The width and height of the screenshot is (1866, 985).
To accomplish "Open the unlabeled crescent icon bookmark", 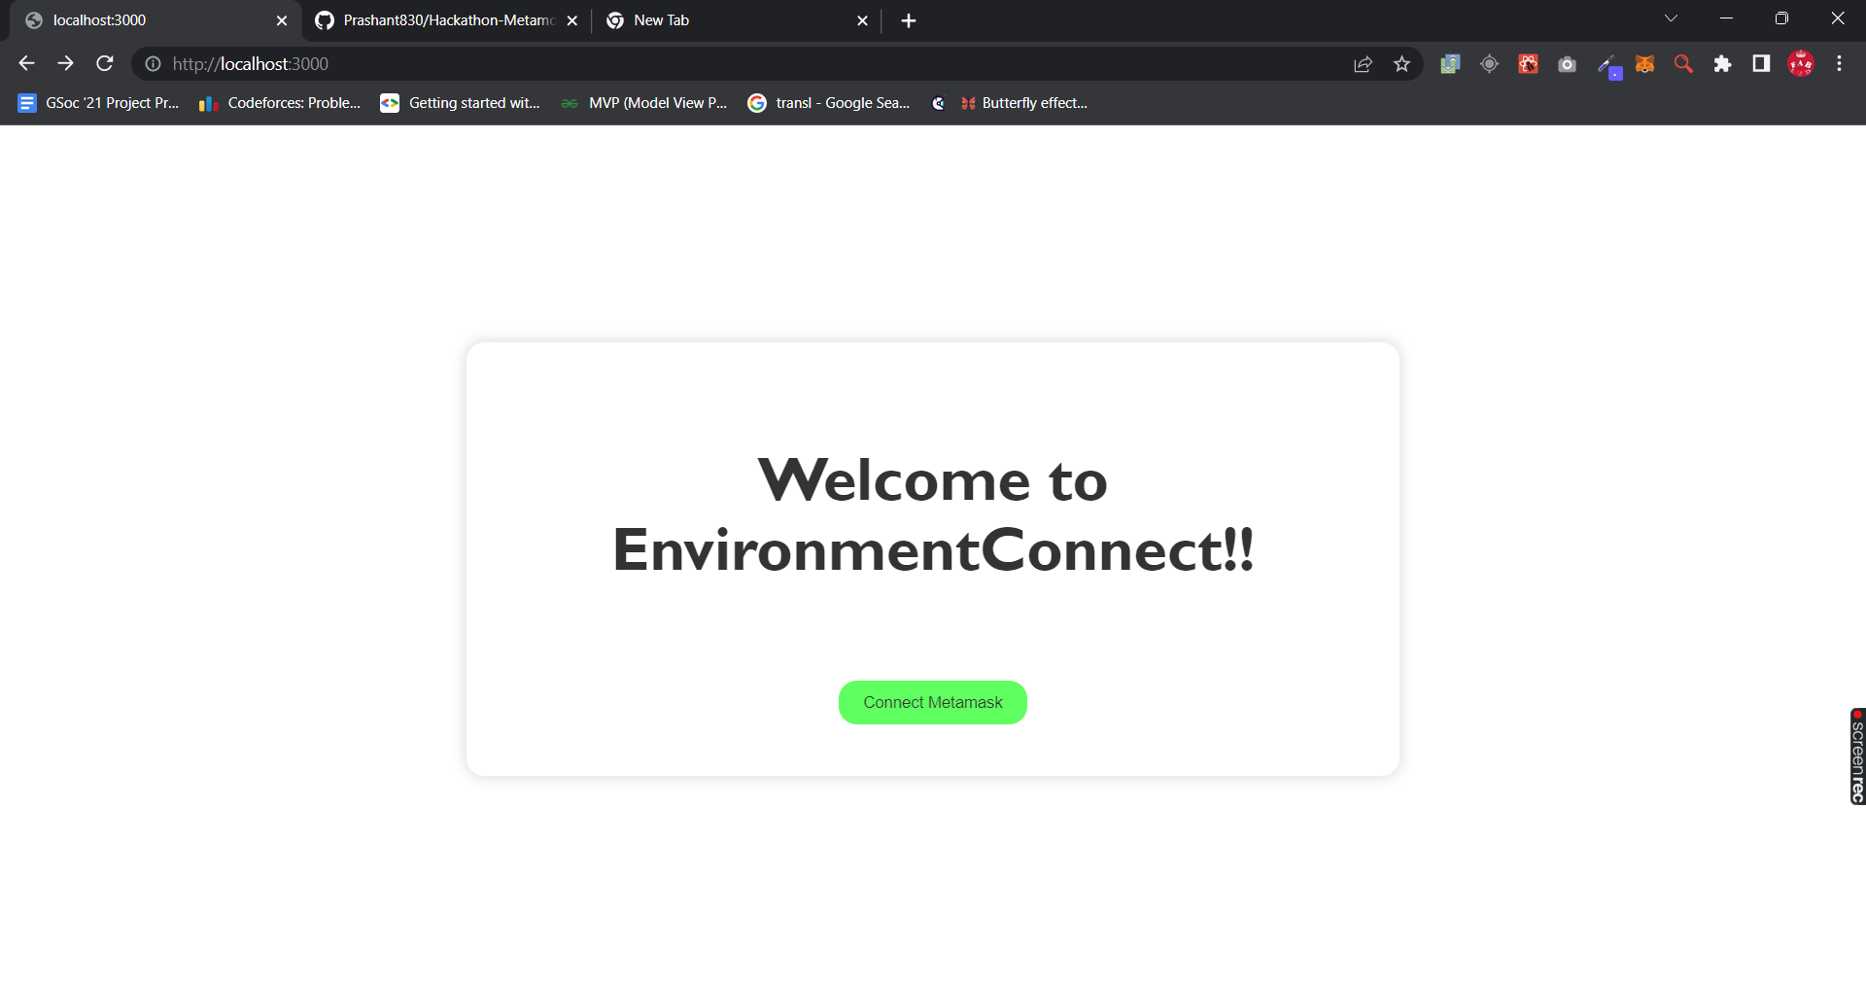I will coord(938,103).
